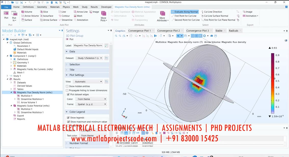Open the More Plots menu

click(103, 16)
